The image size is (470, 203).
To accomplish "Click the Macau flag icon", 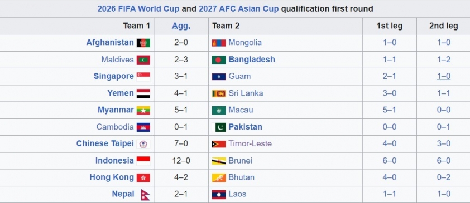I will click(x=219, y=110).
